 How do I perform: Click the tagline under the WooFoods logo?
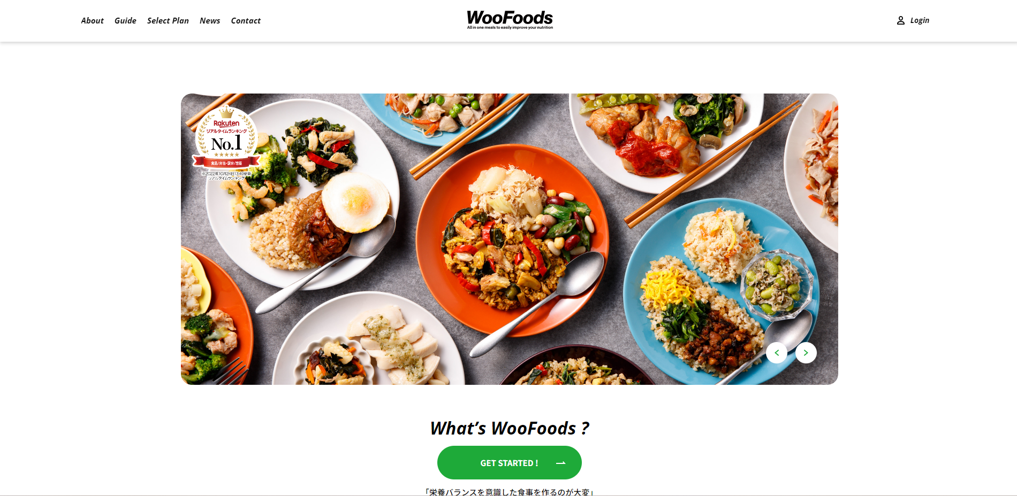point(510,27)
